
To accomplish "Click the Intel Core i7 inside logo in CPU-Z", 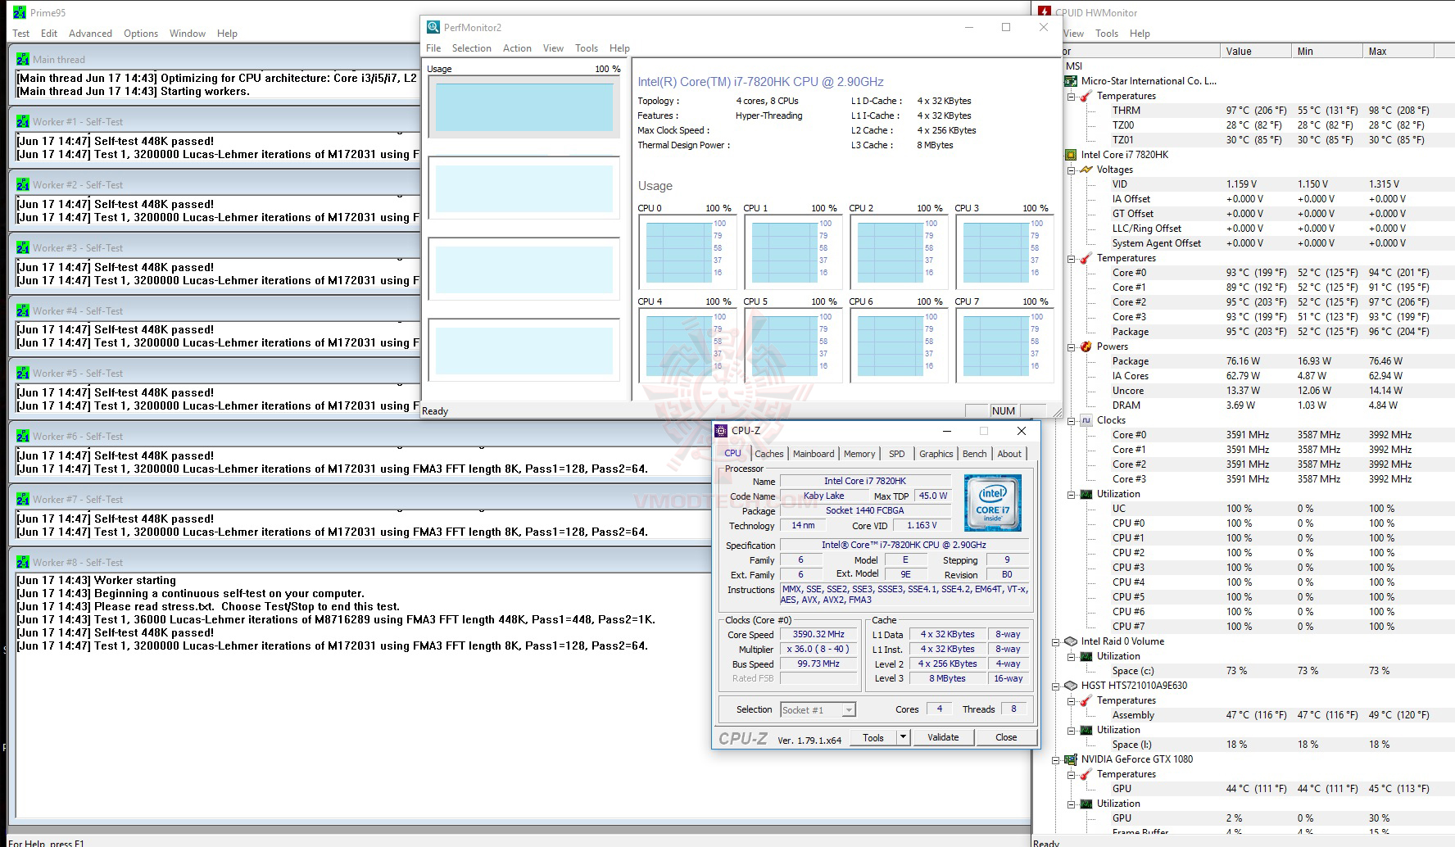I will click(x=992, y=503).
